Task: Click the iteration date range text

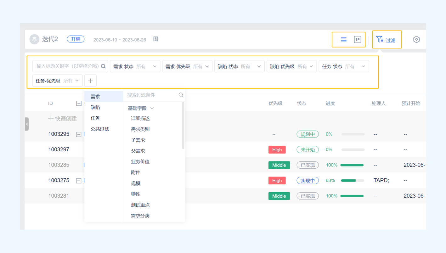Action: pos(120,40)
